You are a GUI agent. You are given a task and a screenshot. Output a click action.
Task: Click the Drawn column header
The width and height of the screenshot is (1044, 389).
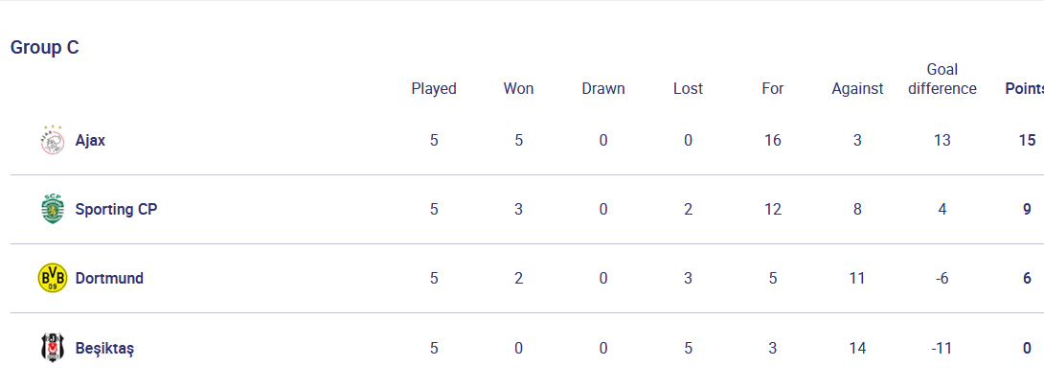pos(603,88)
